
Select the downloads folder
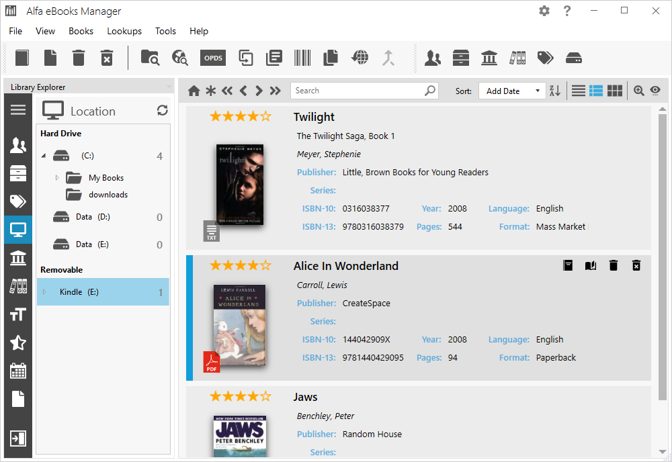(108, 194)
